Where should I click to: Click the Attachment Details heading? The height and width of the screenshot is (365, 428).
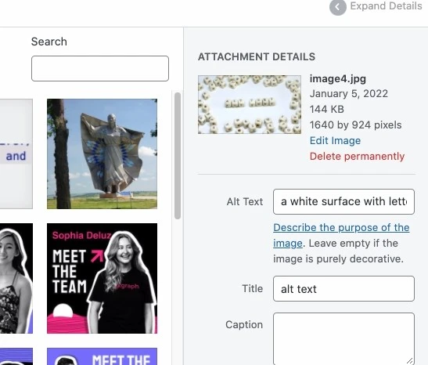click(x=257, y=57)
